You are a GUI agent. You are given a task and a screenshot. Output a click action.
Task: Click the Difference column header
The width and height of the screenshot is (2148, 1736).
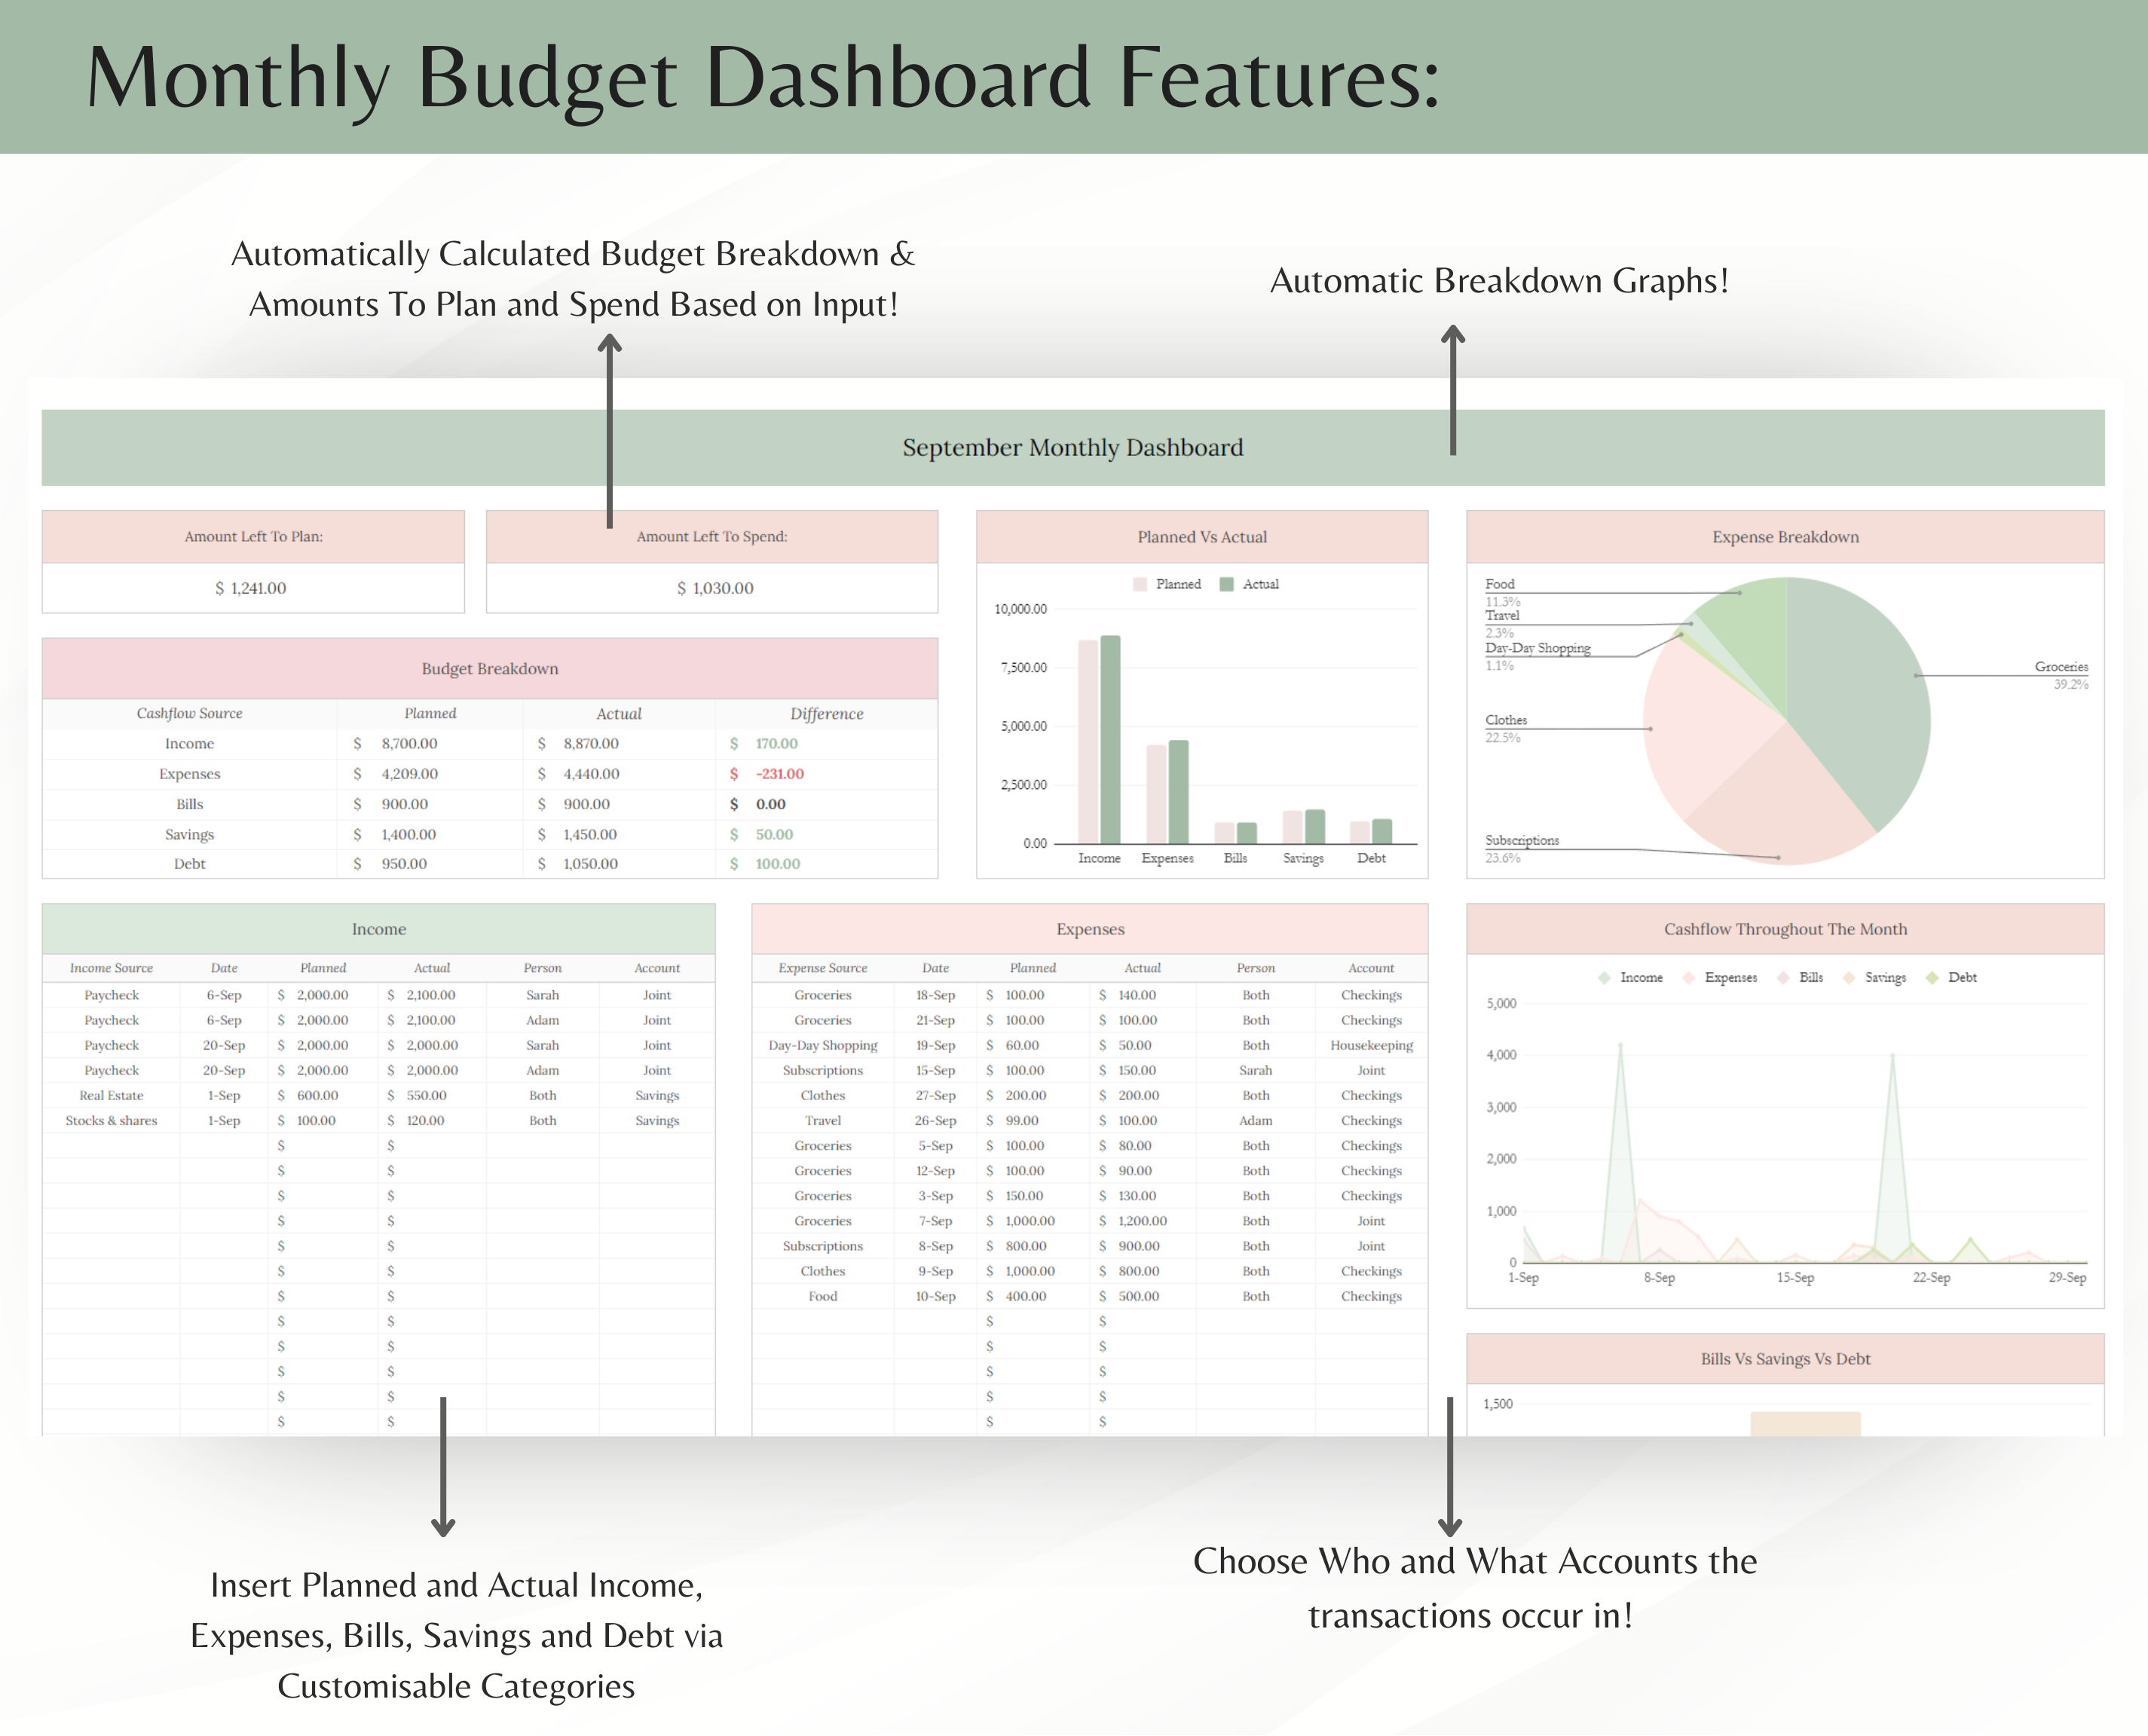click(x=827, y=713)
